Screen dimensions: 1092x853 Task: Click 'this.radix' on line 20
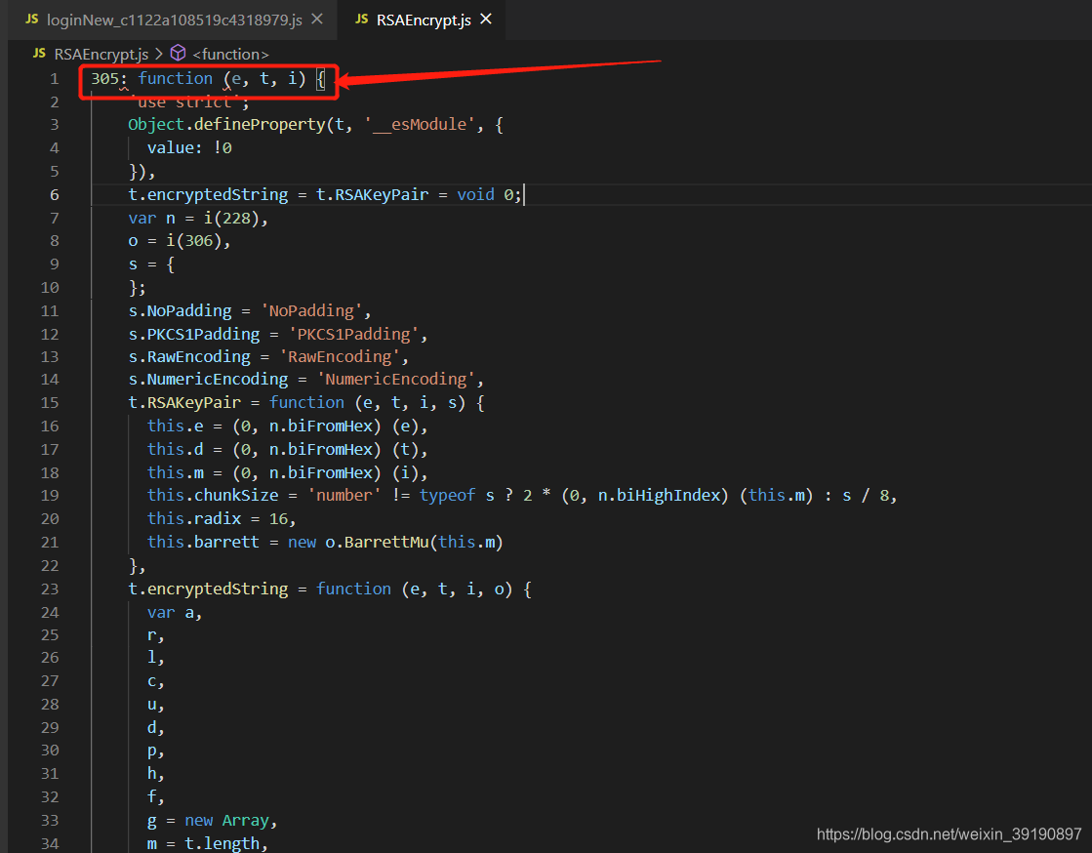pyautogui.click(x=193, y=519)
